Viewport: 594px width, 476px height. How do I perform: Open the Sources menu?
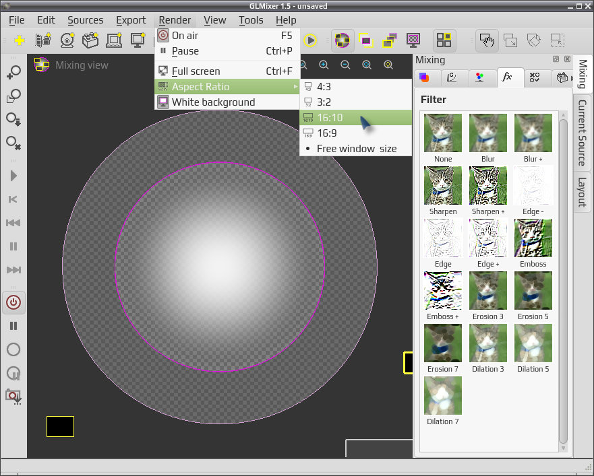[85, 20]
